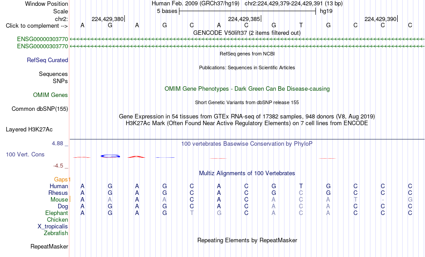Click the chr2:224,429,379-224,429,391 (13 bp) coordinates
This screenshot has height=257, width=425.
pos(293,4)
